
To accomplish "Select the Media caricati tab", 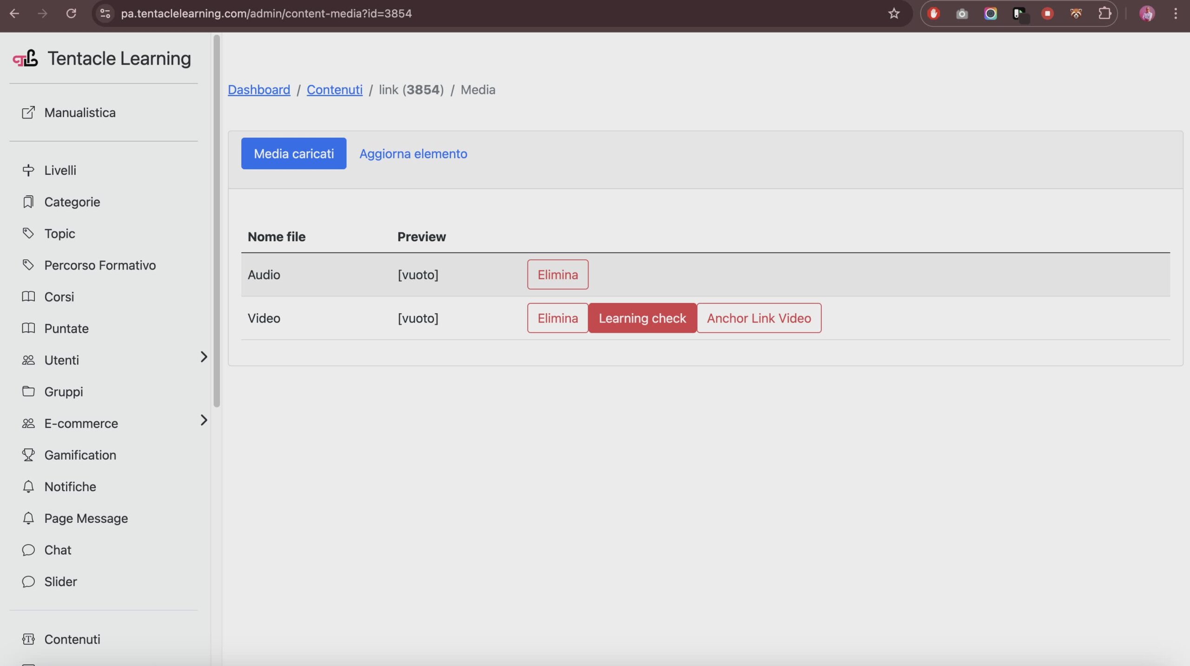I will 293,154.
